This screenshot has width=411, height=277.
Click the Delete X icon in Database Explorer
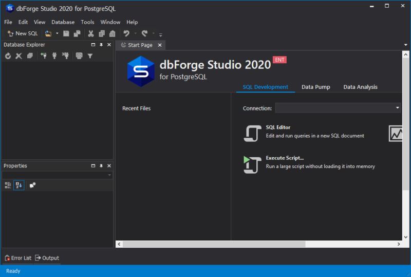18,56
